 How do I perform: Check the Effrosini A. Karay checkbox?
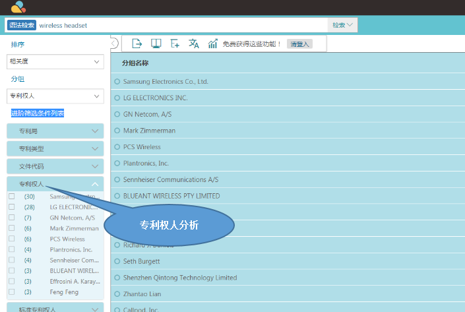tap(12, 281)
